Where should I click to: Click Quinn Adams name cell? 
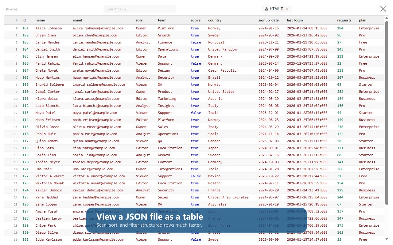(47, 141)
